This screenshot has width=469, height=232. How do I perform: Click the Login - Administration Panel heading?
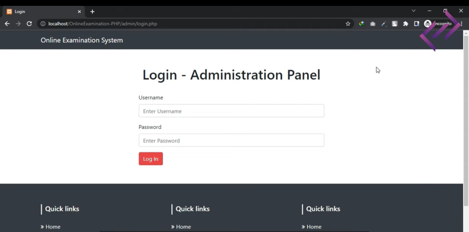point(231,74)
